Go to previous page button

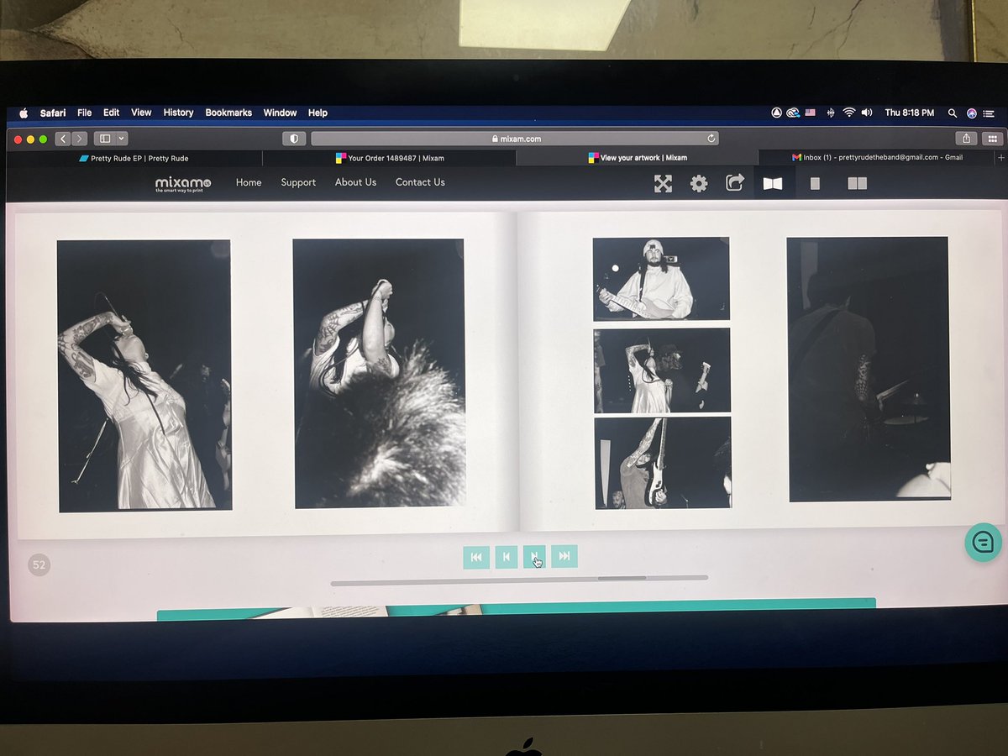506,556
